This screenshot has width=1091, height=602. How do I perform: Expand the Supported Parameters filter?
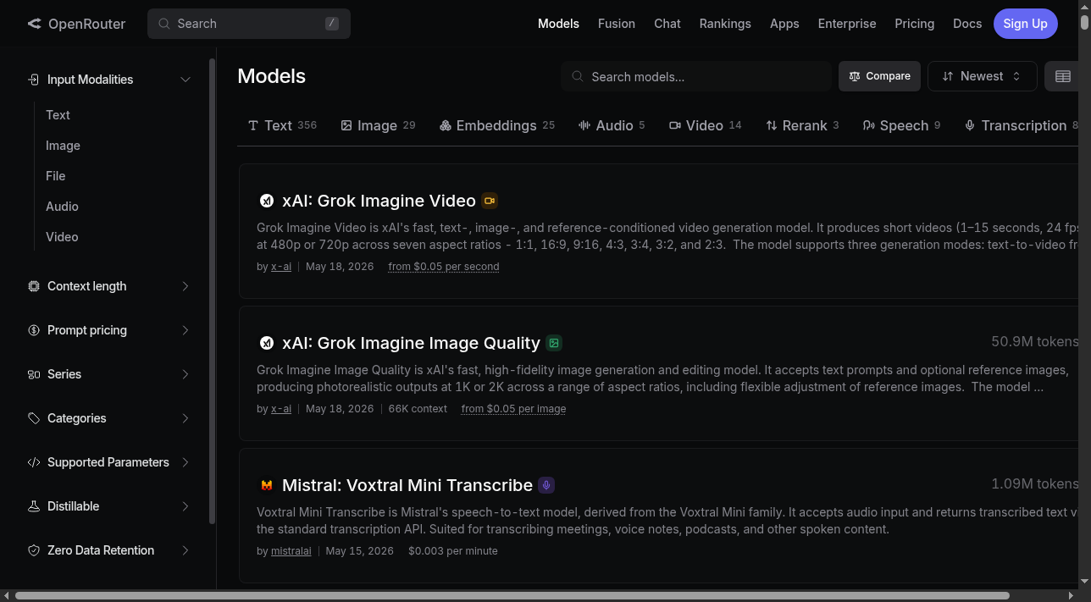[x=186, y=462]
